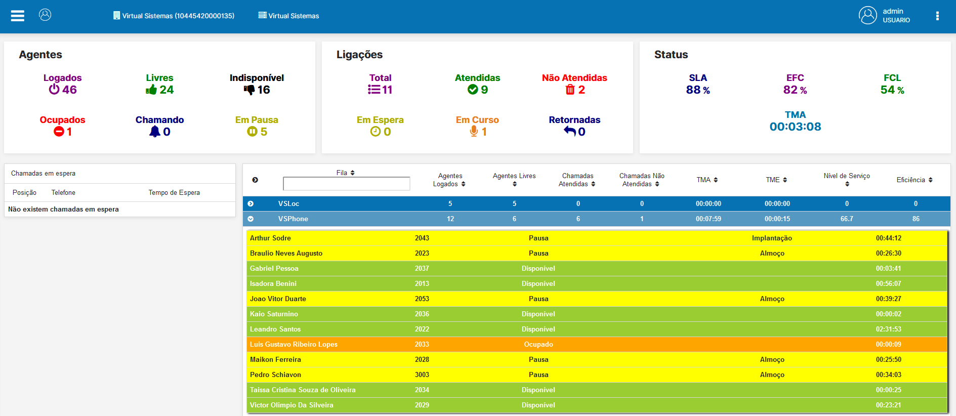Select agent row Taissa Cristina Souza de Oliveira
Viewport: 956px width, 416px height.
click(x=597, y=390)
